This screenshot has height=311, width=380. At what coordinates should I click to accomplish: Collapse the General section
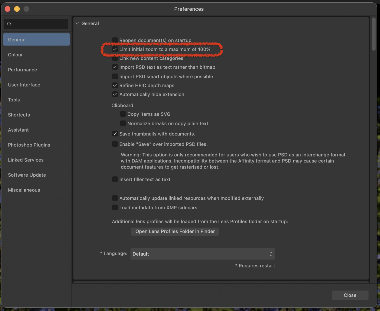(77, 23)
